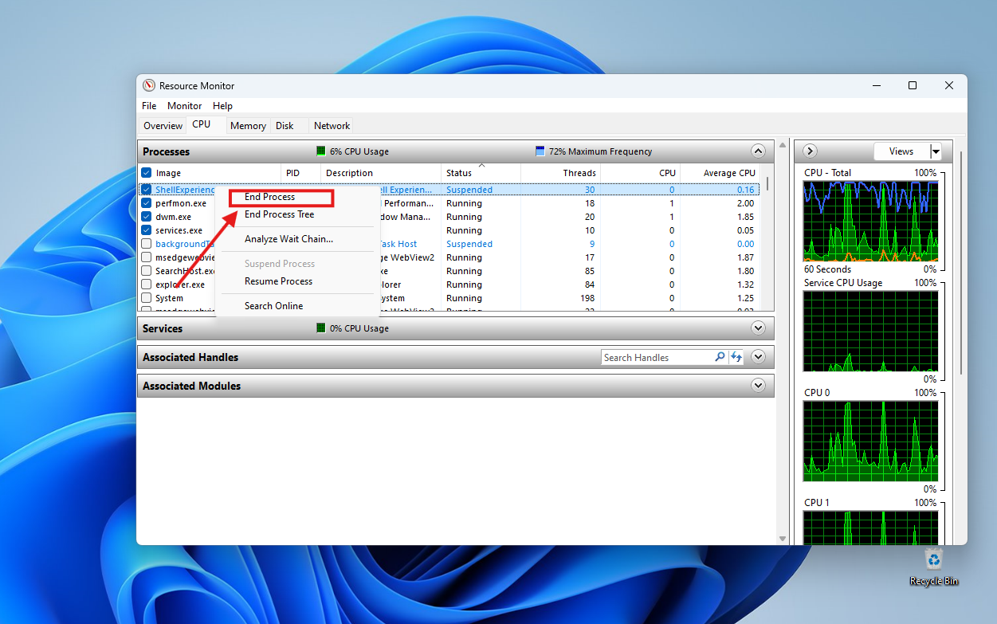This screenshot has width=997, height=624.
Task: Check the msedgewebview2 process checkbox
Action: [147, 257]
